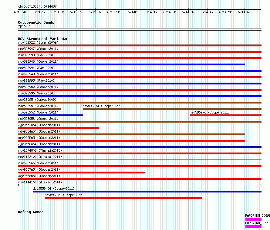Click the nsv461922 (Itsara2009) variant label
270x230 pixels.
point(38,42)
